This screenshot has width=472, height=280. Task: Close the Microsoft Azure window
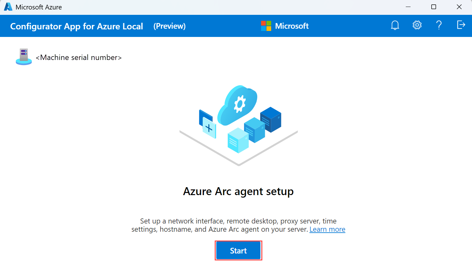[x=459, y=7]
